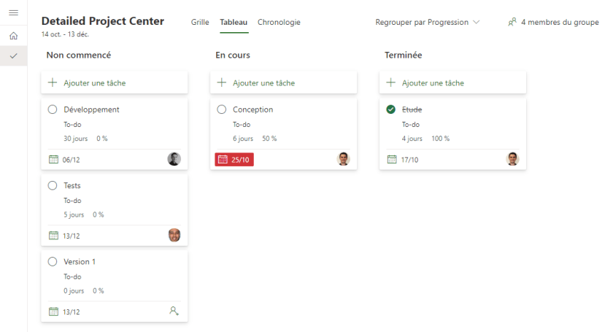This screenshot has height=332, width=613.
Task: Open the Version 1 task card title
Action: coord(80,261)
